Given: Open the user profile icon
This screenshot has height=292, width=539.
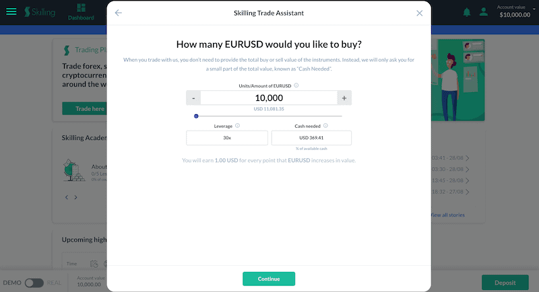Looking at the screenshot, I should click(484, 12).
